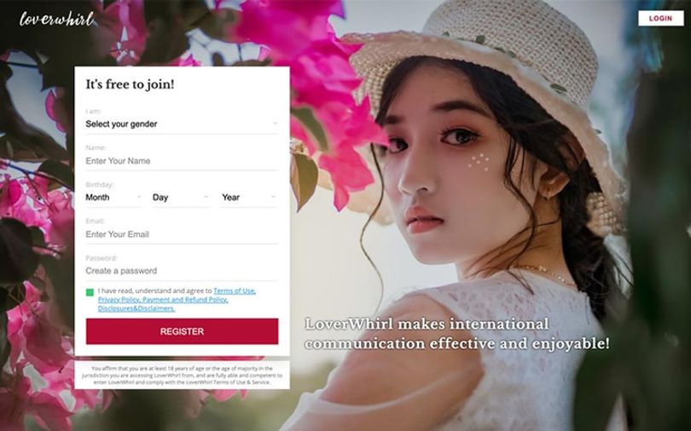Click the Month dropdown chevron
Viewport: 691px width, 431px height.
(139, 198)
